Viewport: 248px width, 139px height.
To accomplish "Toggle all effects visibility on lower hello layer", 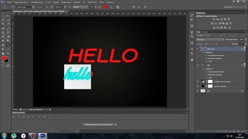I will [204, 69].
